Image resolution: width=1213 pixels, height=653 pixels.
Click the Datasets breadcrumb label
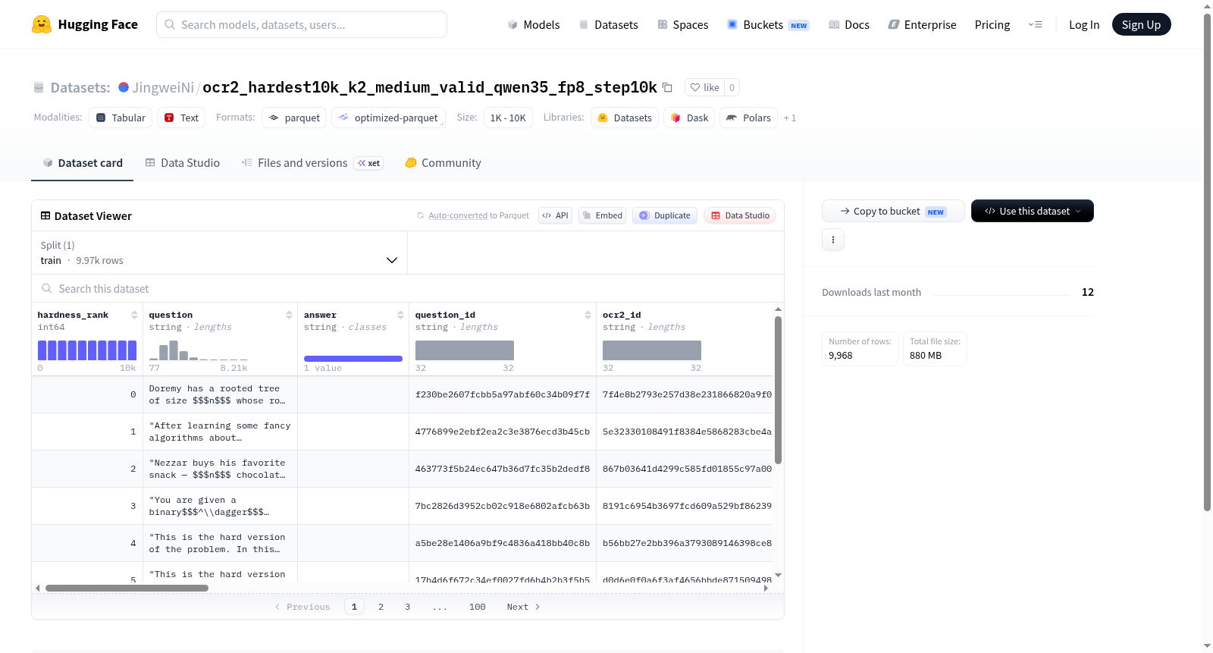pyautogui.click(x=80, y=87)
